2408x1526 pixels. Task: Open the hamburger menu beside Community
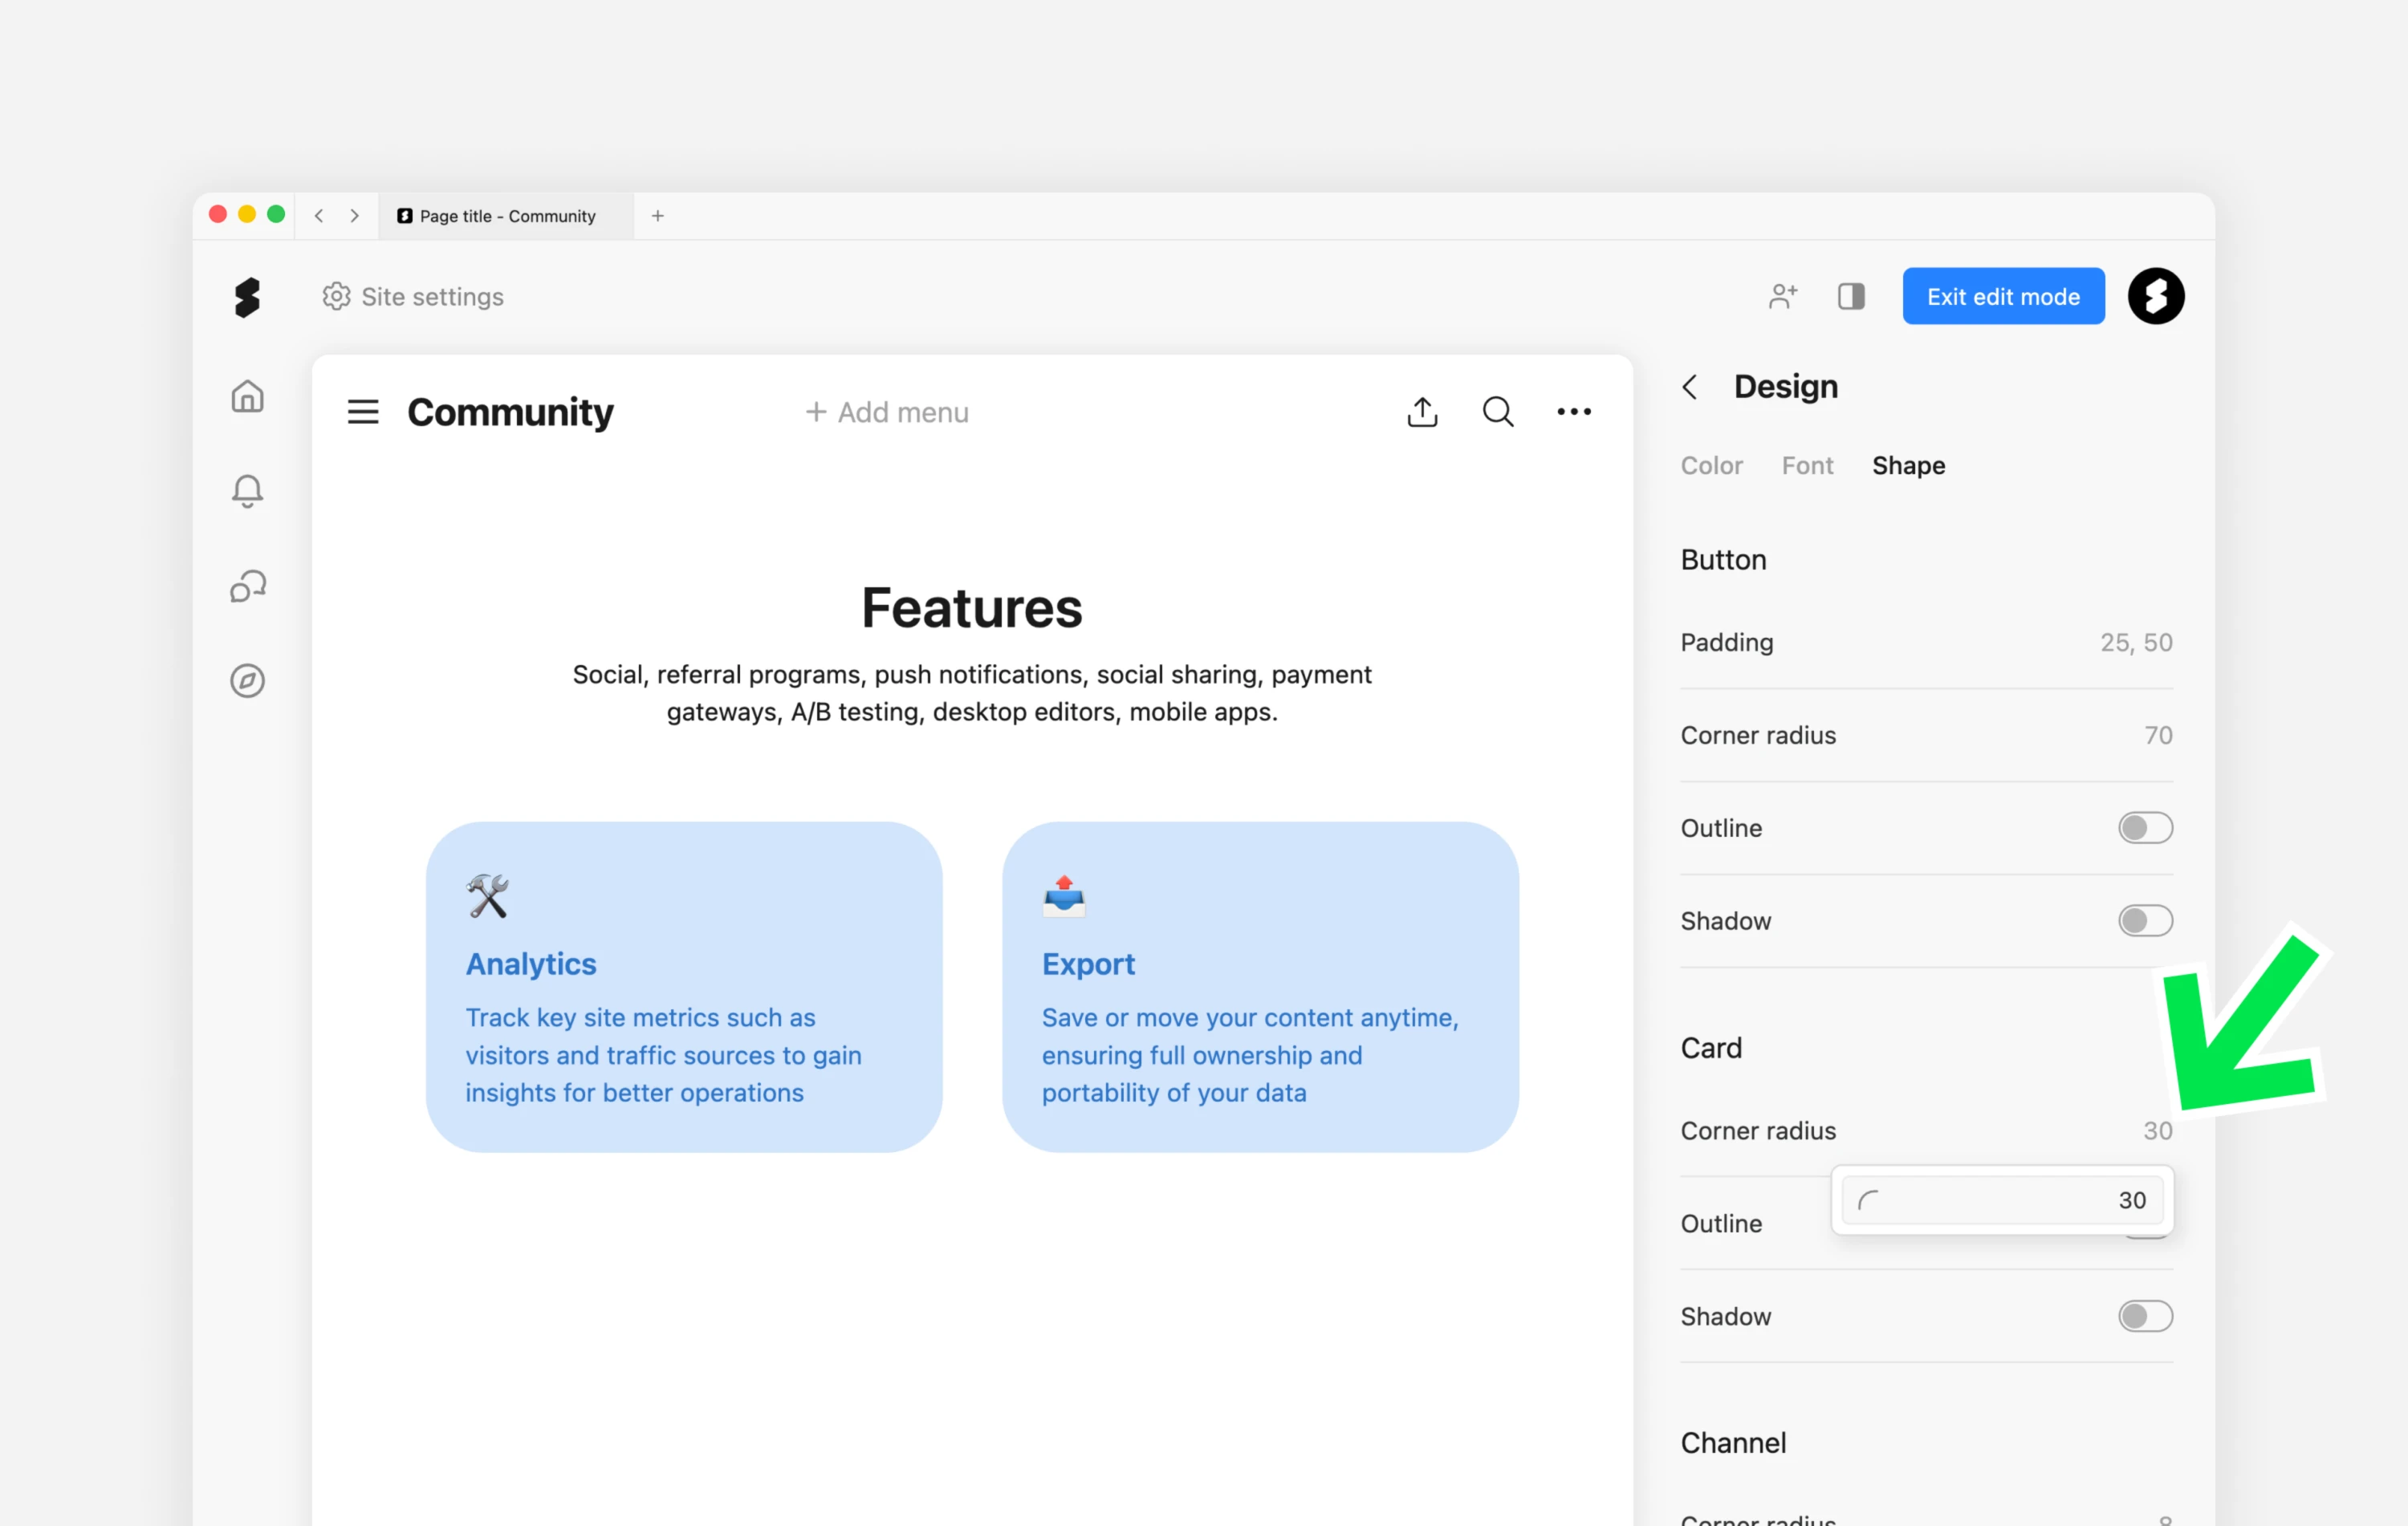363,412
